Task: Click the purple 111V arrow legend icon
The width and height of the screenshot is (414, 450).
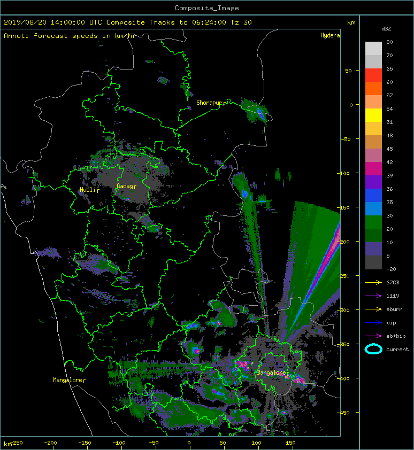Action: [x=373, y=296]
